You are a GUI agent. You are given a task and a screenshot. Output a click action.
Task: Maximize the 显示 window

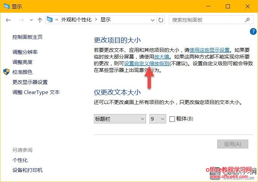click(x=228, y=6)
